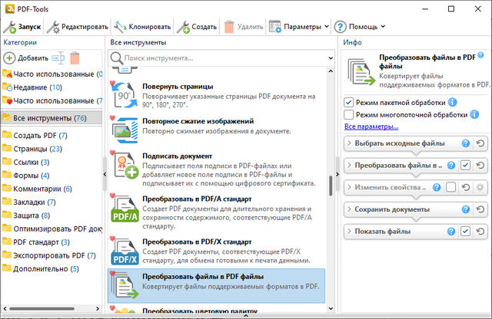Click the Клонировать toolbar button
Image resolution: width=492 pixels, height=319 pixels.
[x=141, y=27]
